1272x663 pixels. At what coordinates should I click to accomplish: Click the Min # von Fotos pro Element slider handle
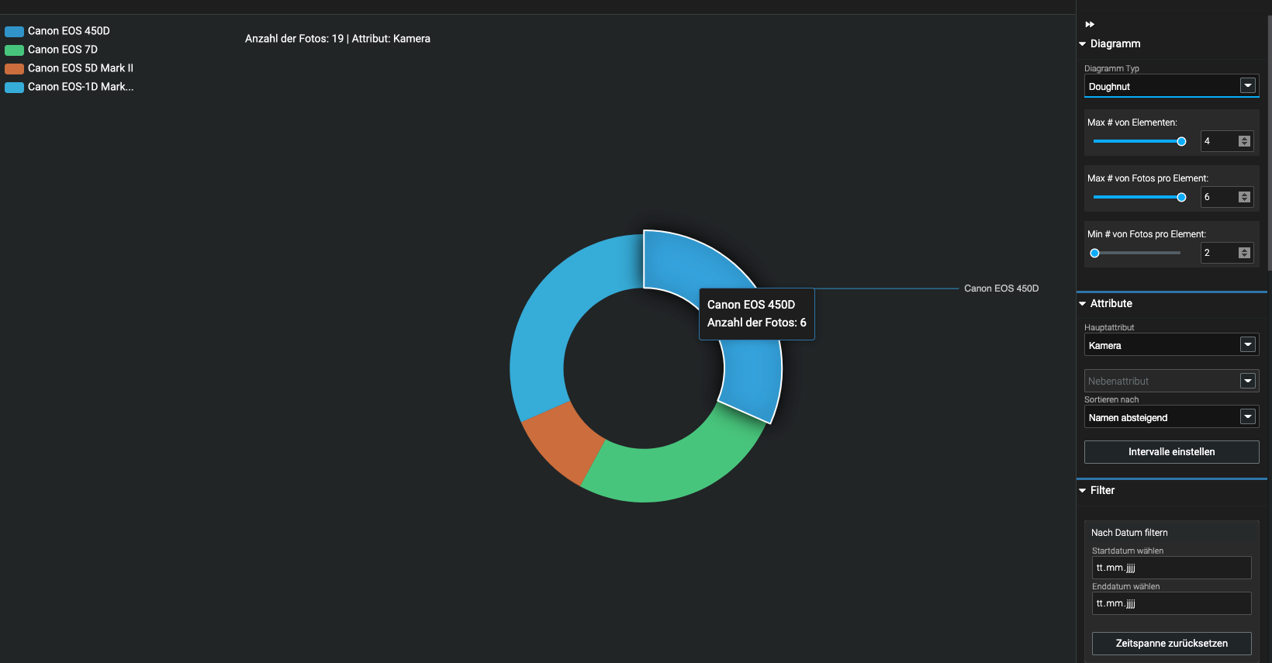(x=1094, y=253)
